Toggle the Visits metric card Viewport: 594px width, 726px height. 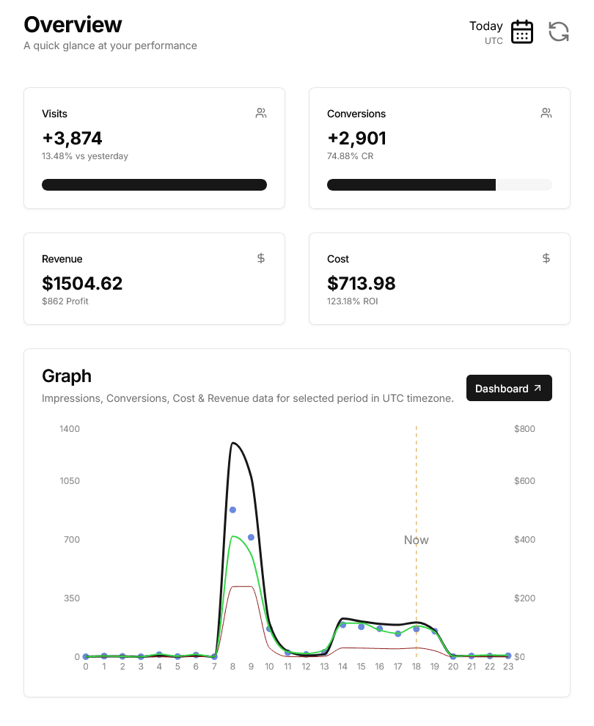154,147
